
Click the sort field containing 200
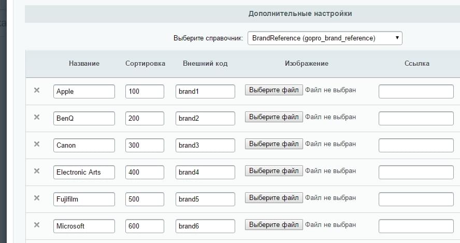[x=145, y=118]
